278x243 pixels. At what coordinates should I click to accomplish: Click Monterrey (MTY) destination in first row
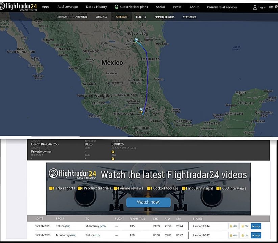96,226
